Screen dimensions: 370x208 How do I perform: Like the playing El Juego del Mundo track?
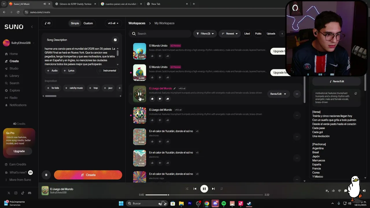(152, 99)
